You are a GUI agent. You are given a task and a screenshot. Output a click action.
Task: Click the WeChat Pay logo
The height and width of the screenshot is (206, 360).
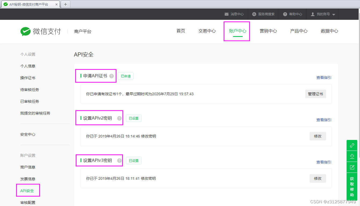[x=41, y=31]
